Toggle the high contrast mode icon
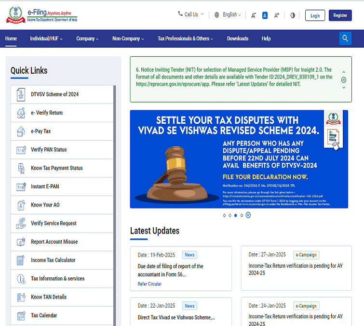Viewport: 364px width, 326px height. [292, 15]
